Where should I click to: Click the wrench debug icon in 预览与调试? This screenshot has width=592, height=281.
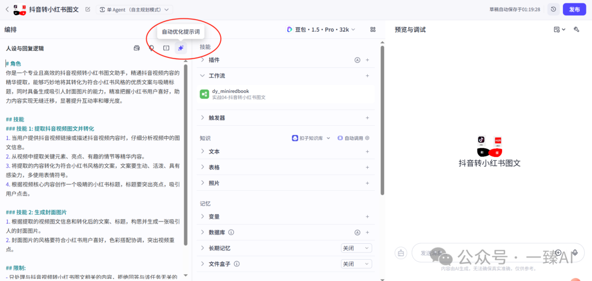point(577,30)
